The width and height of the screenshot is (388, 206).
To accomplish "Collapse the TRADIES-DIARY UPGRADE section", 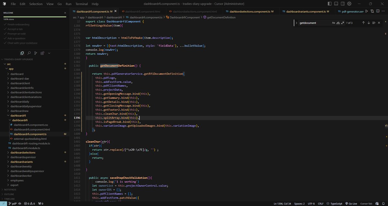I will 19,59.
